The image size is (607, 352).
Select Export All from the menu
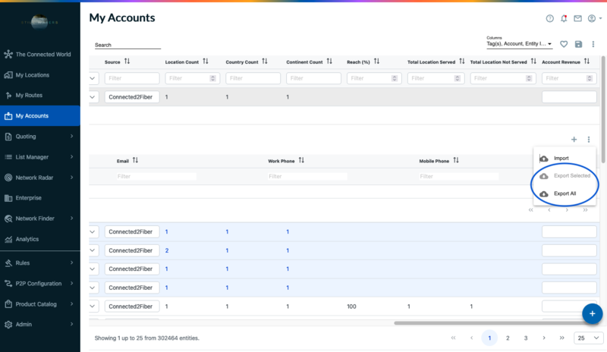(x=565, y=194)
